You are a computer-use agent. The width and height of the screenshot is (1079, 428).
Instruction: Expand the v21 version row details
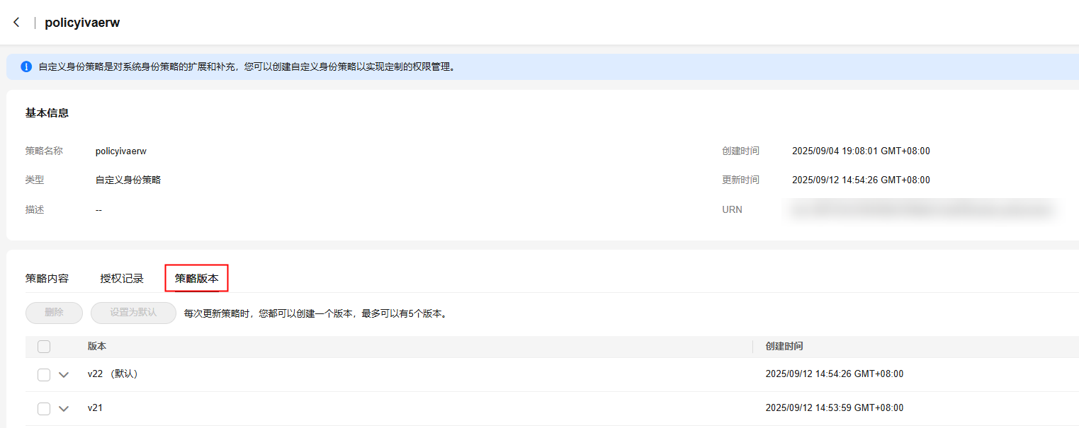coord(64,409)
